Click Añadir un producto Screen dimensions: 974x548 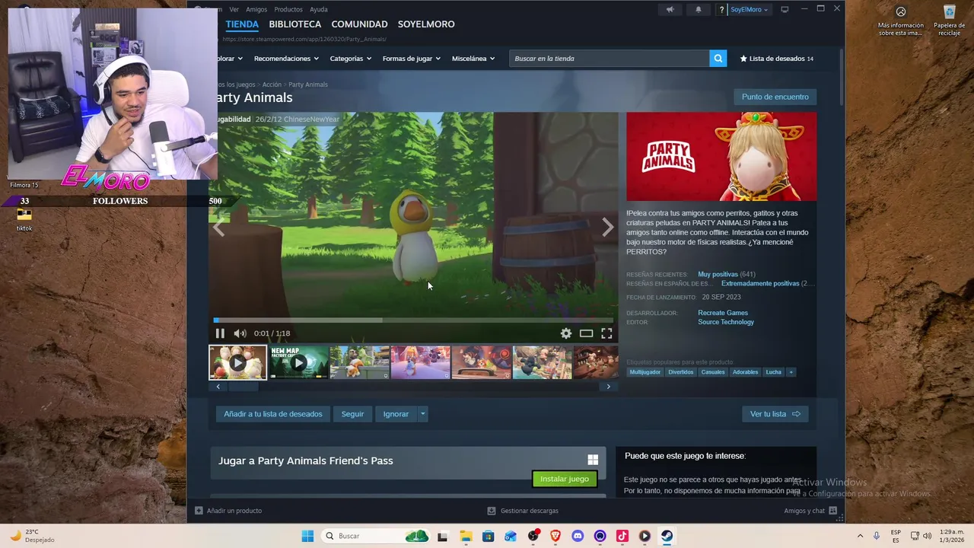228,511
